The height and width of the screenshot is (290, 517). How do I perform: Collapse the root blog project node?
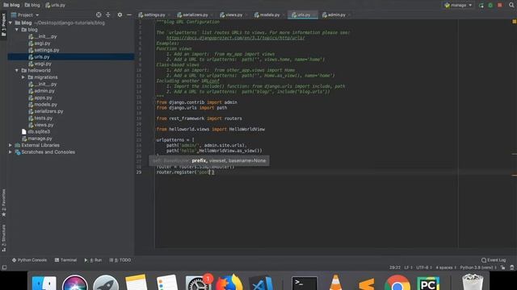(11, 23)
